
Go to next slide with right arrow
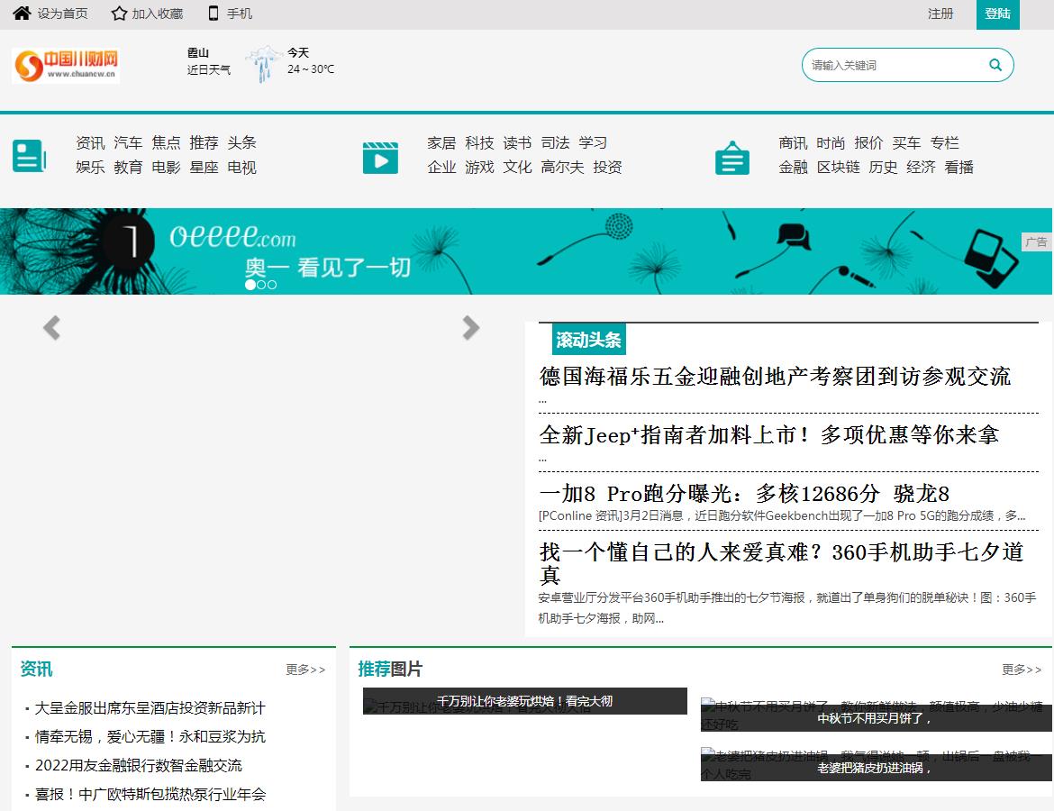pyautogui.click(x=470, y=327)
